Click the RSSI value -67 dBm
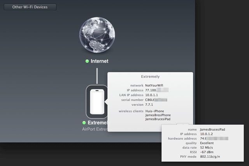Screen dimensions: 249x166 coord(207,152)
